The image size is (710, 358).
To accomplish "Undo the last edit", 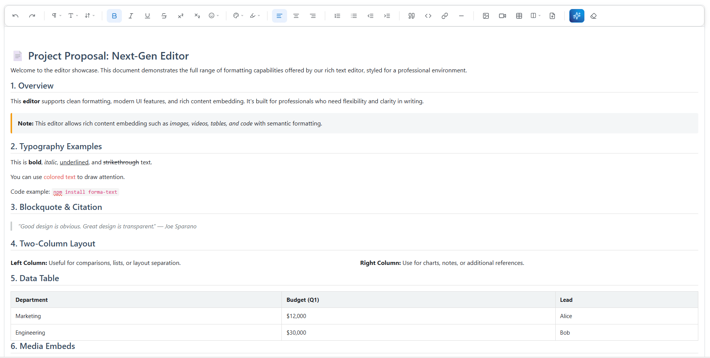I will [15, 16].
